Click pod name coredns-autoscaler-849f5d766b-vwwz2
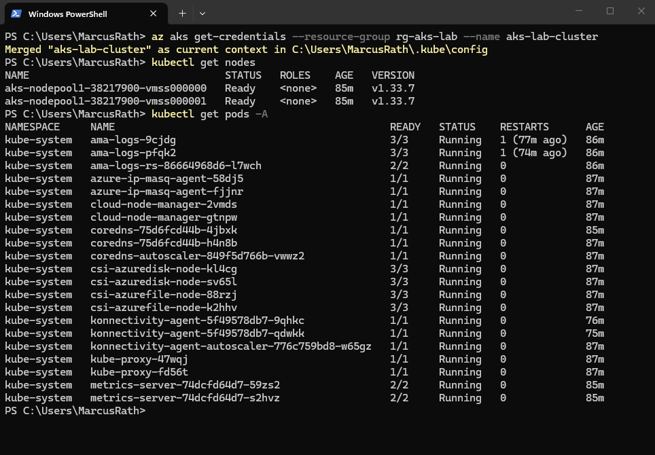 [x=197, y=256]
